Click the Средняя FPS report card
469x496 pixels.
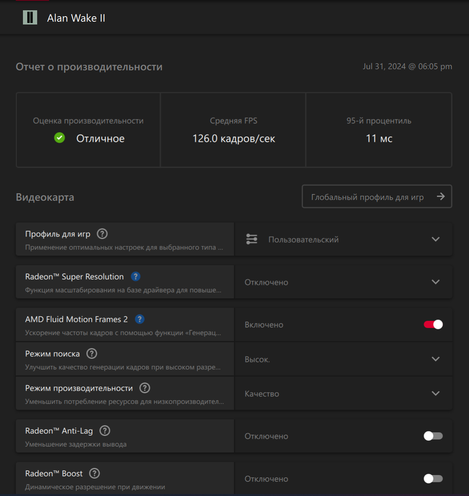click(233, 130)
